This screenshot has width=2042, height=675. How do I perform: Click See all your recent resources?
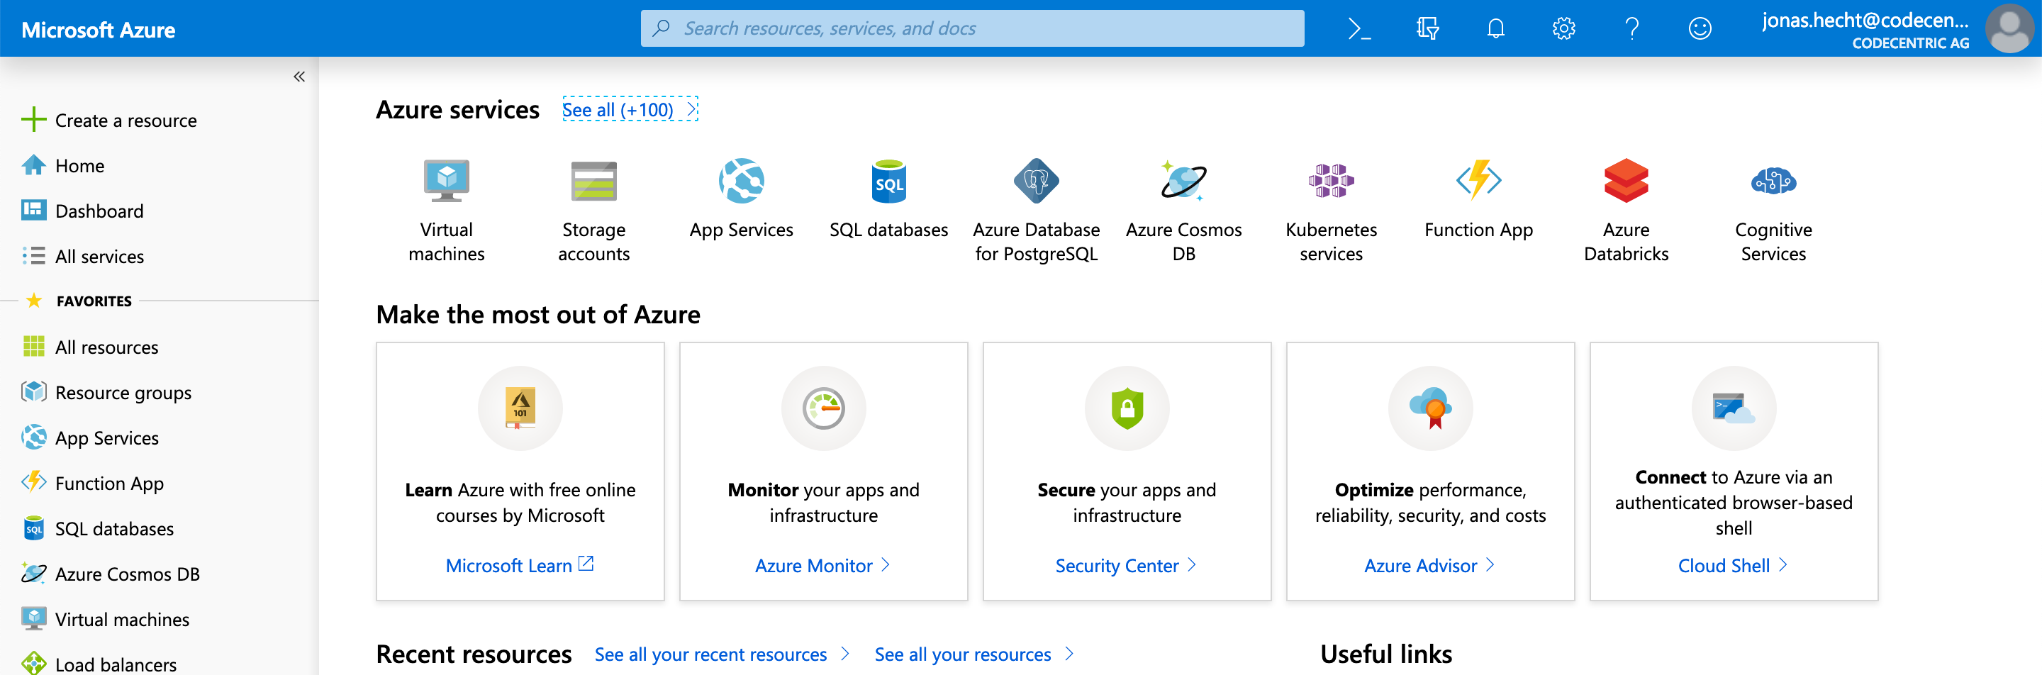[x=722, y=654]
